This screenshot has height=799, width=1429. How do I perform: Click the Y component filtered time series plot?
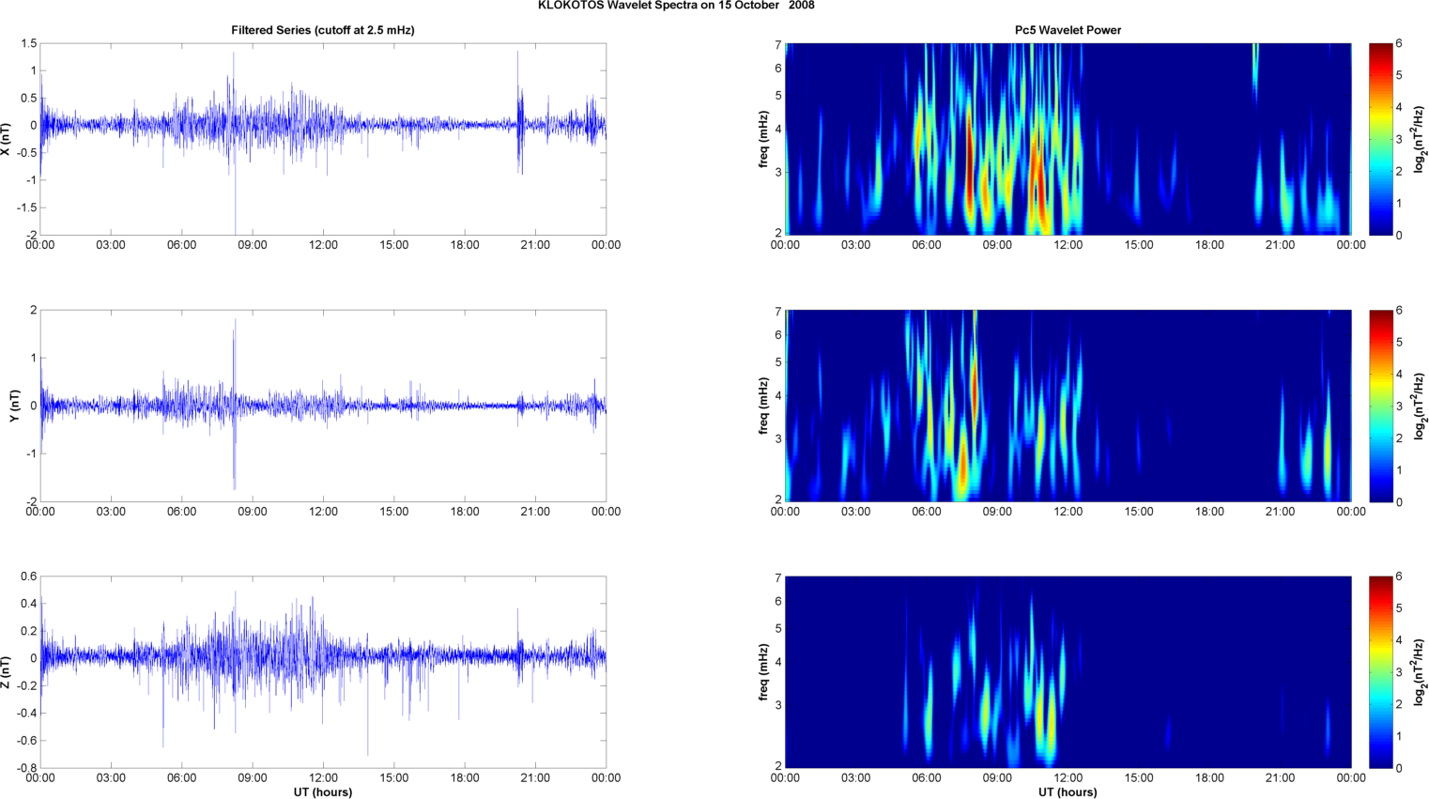coord(323,406)
